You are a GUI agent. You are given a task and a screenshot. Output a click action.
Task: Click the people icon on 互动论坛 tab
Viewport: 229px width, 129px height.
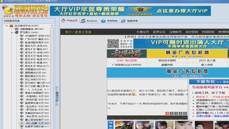pyautogui.click(x=83, y=21)
